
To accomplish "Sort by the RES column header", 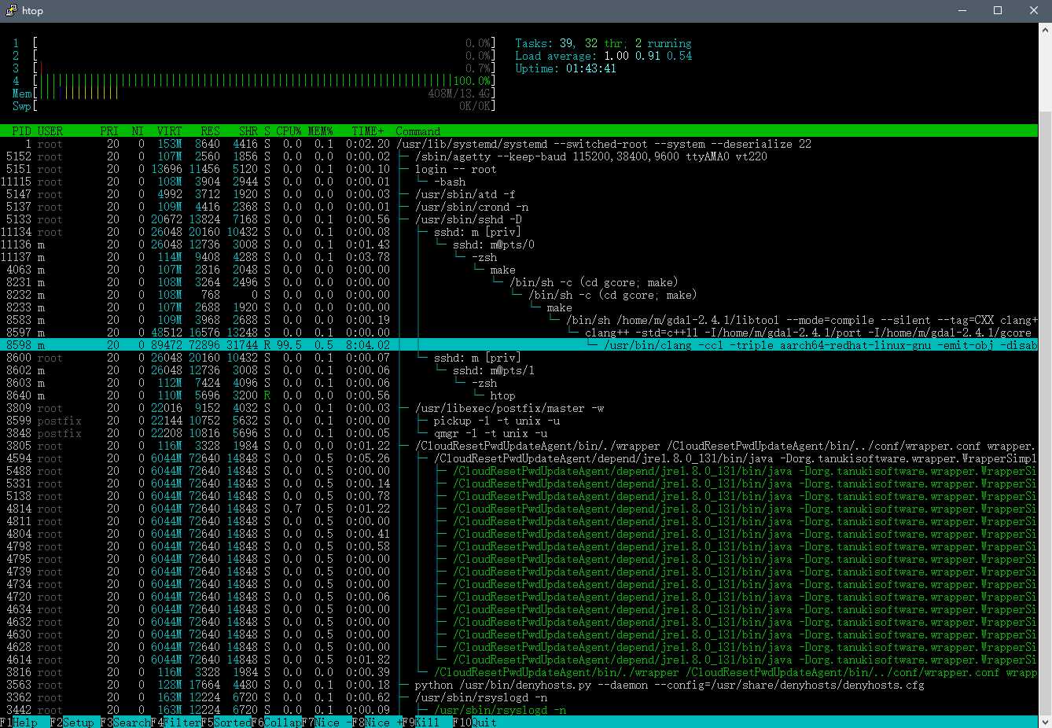I will coord(211,131).
